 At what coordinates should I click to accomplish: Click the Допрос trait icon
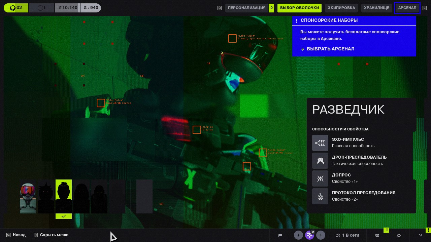(320, 178)
